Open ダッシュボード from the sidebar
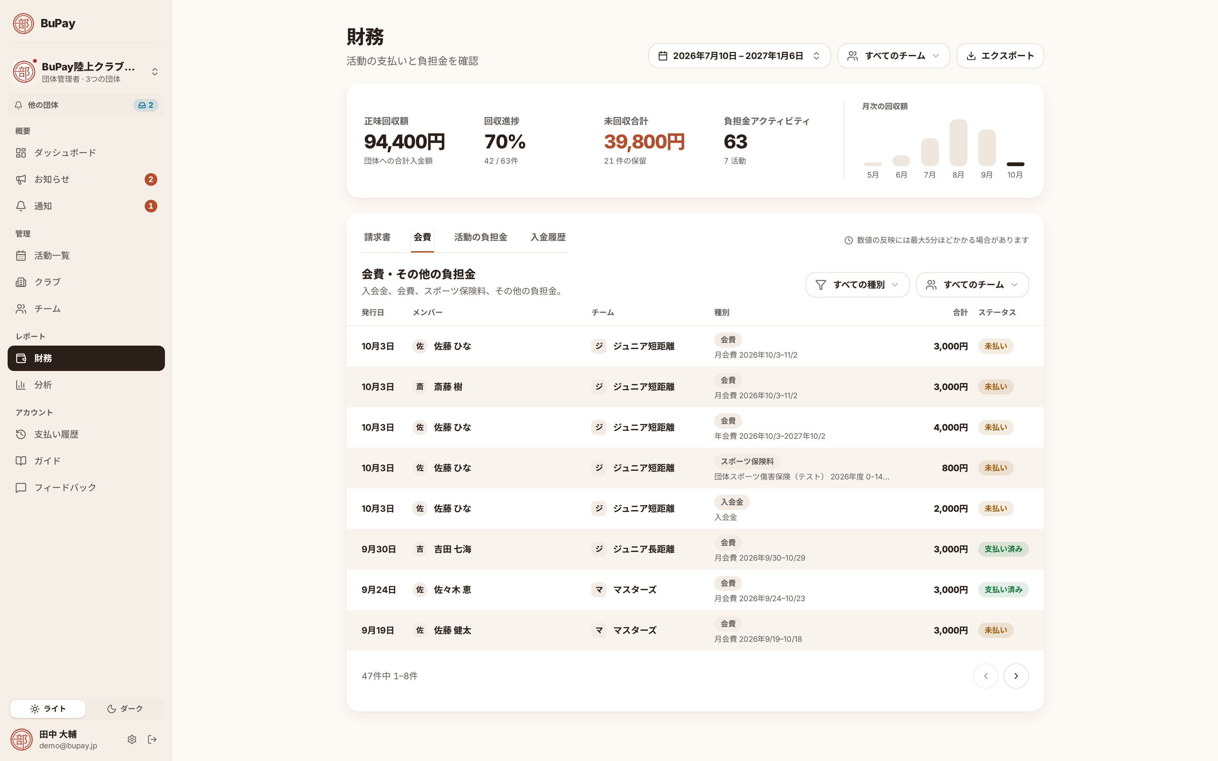 (x=86, y=153)
